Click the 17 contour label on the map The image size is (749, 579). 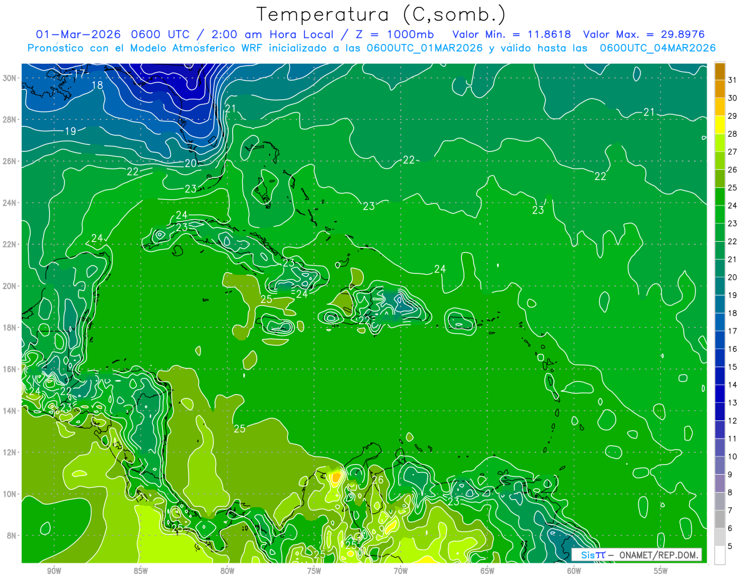point(79,74)
